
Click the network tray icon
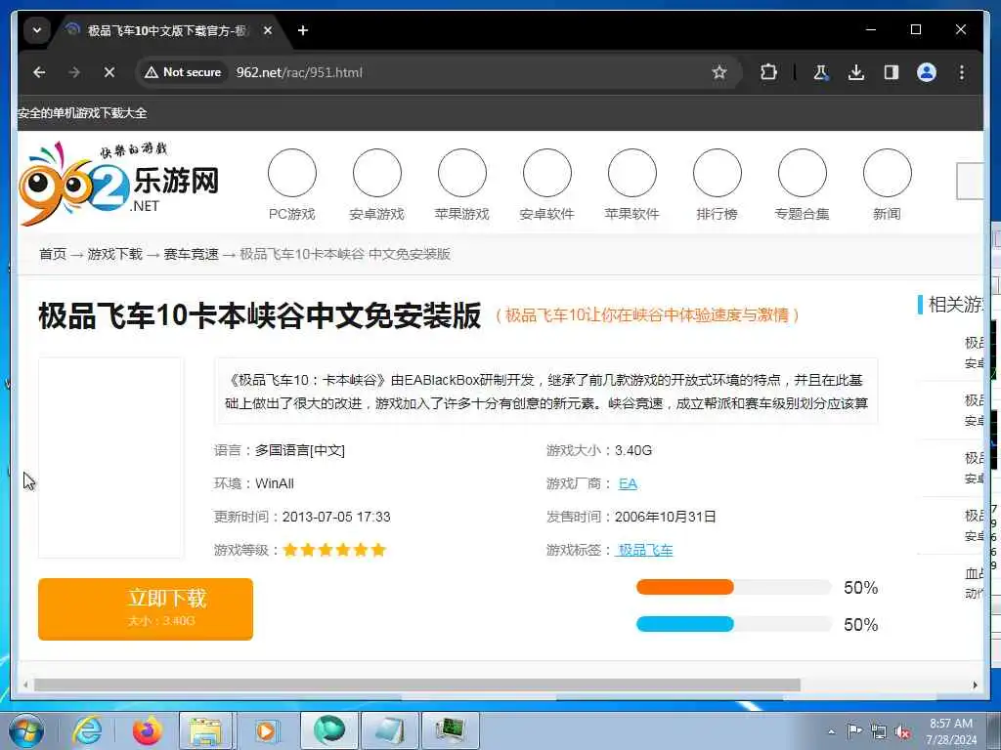879,731
